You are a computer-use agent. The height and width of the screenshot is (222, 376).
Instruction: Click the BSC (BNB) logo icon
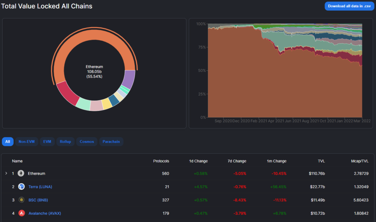21,200
